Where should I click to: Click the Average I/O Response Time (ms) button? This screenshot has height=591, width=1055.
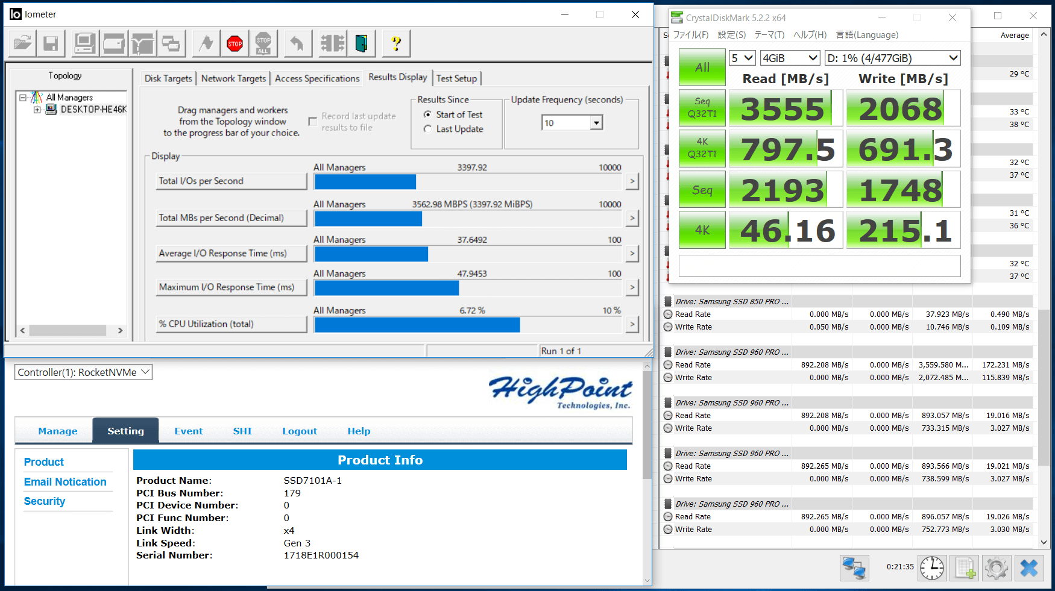tap(231, 254)
